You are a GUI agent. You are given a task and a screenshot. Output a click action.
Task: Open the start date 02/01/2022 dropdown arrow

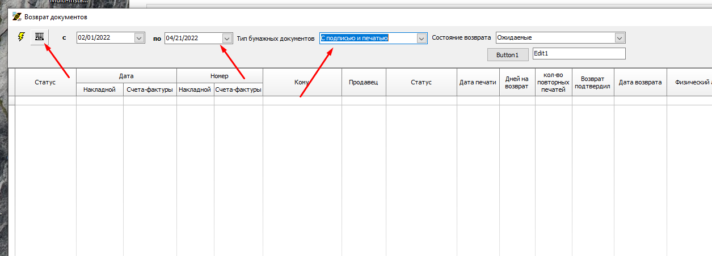point(139,38)
